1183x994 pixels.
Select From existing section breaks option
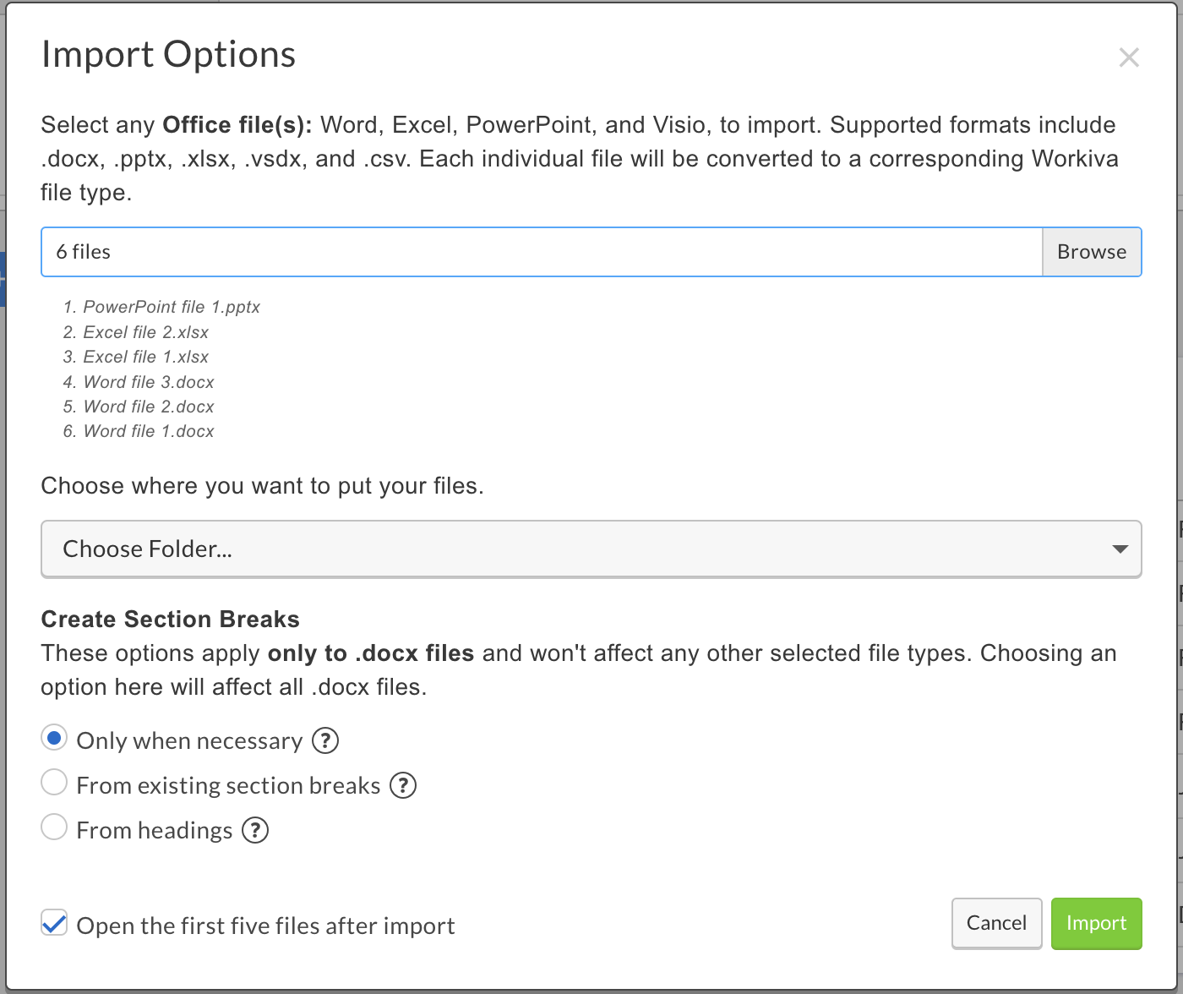pos(54,783)
